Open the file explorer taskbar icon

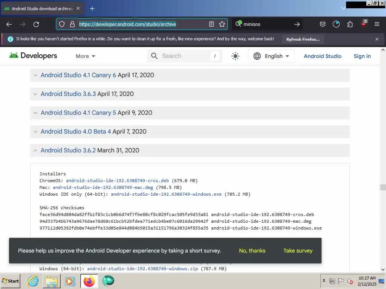tap(51, 281)
